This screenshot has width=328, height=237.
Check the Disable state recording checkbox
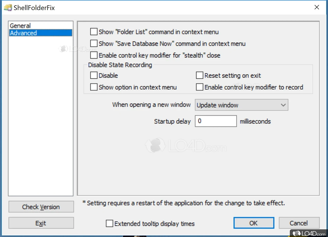(x=94, y=76)
